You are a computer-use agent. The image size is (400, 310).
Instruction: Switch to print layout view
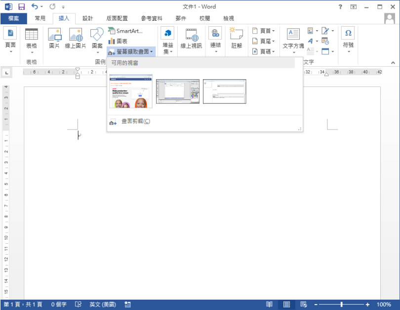point(286,305)
